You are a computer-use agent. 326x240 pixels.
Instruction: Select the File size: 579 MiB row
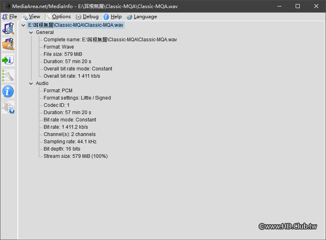(x=63, y=54)
